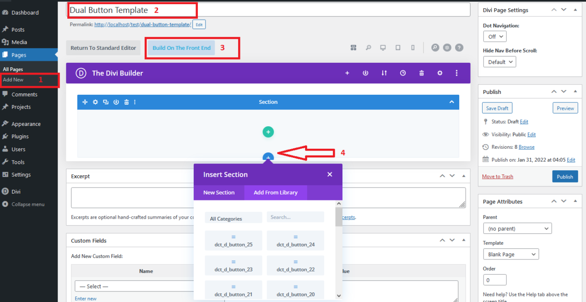Click the Move to Trash link
The width and height of the screenshot is (586, 302).
(x=498, y=177)
